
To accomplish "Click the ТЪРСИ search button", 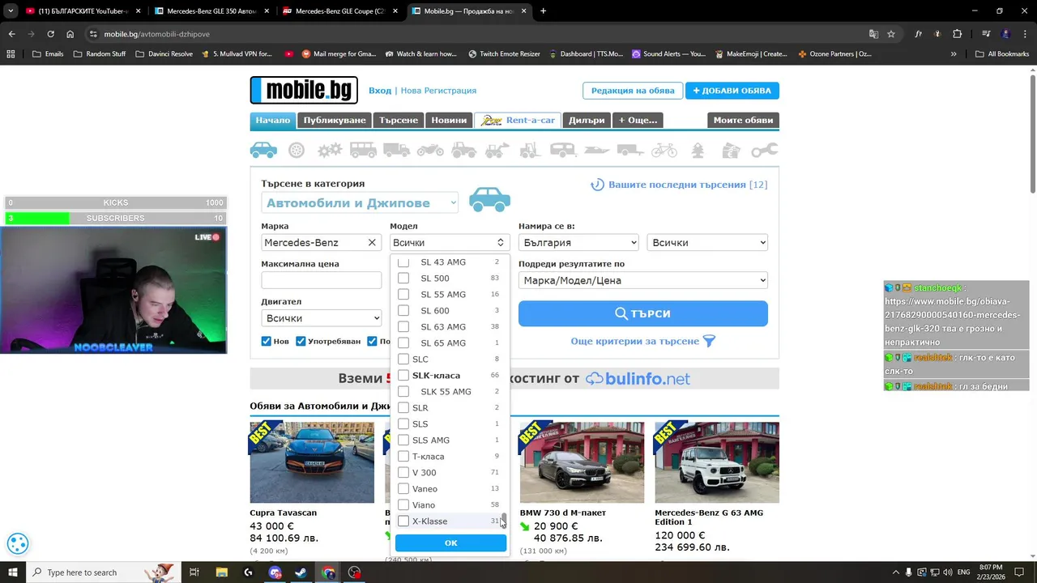I will tap(643, 313).
